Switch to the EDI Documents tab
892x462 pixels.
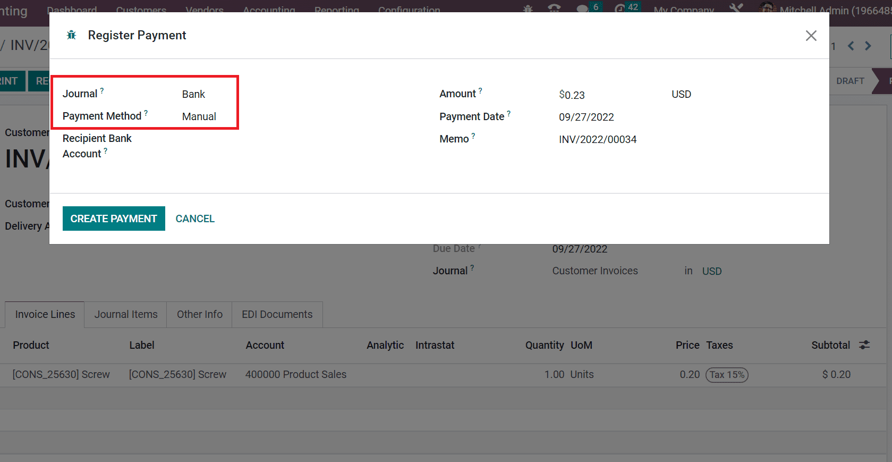[x=277, y=314]
